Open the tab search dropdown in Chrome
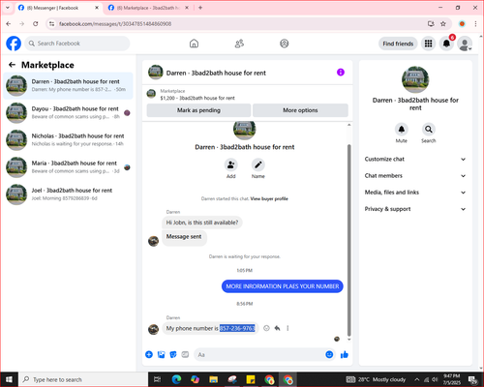The width and height of the screenshot is (484, 387). 8,8
